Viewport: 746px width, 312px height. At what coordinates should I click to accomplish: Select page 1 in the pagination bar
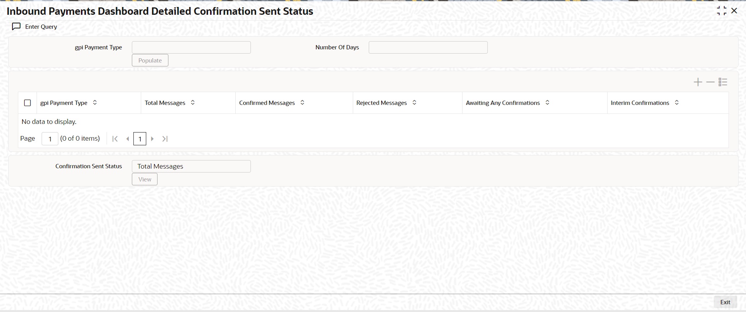(x=140, y=139)
